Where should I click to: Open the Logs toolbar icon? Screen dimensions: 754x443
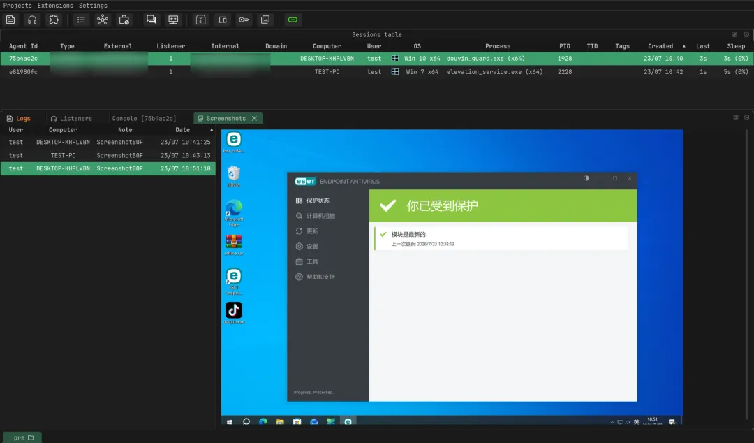coord(10,20)
